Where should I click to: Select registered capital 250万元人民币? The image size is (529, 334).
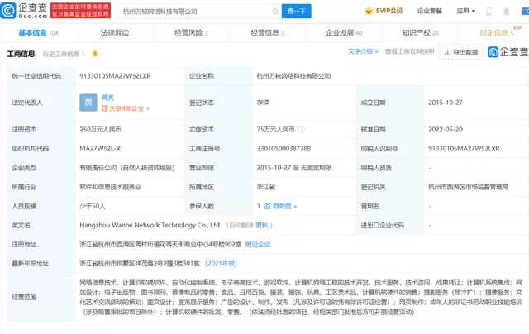point(100,129)
